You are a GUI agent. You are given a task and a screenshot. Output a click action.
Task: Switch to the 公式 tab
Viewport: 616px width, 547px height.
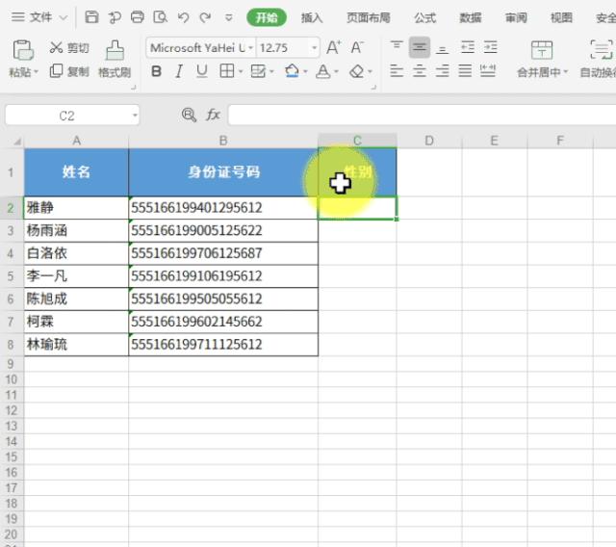point(424,17)
